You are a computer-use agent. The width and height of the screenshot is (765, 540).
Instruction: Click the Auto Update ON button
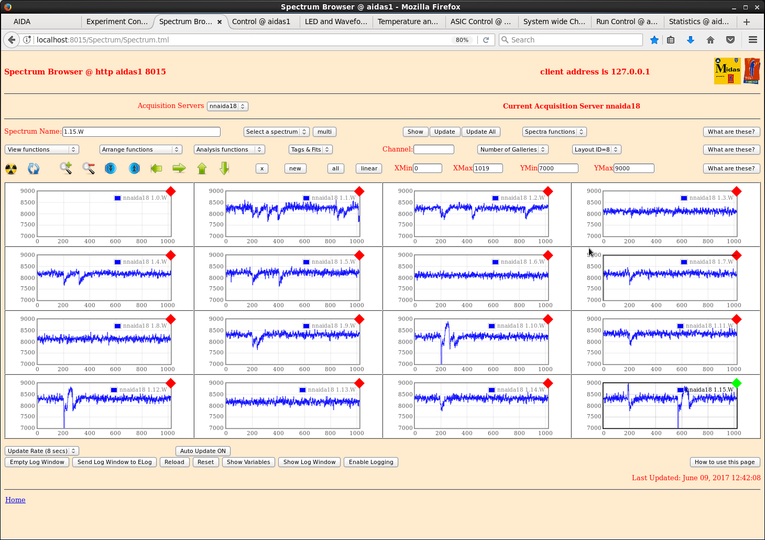pos(203,451)
